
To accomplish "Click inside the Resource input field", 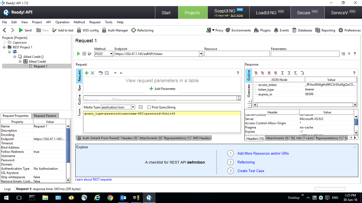I will pos(237,54).
